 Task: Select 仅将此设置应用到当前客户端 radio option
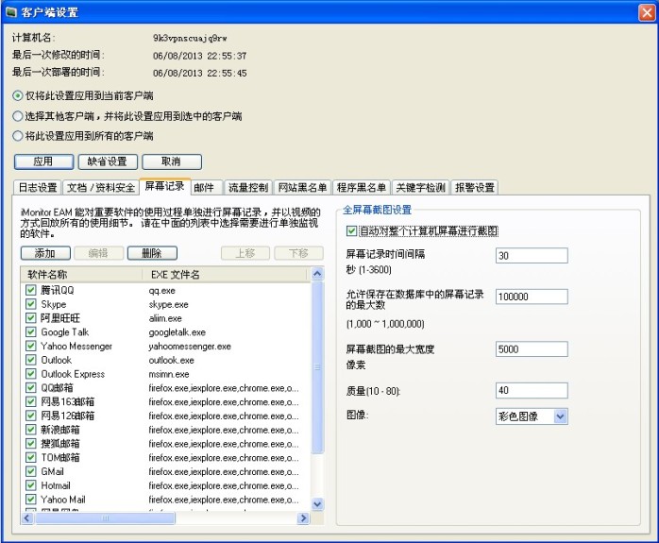tap(17, 95)
